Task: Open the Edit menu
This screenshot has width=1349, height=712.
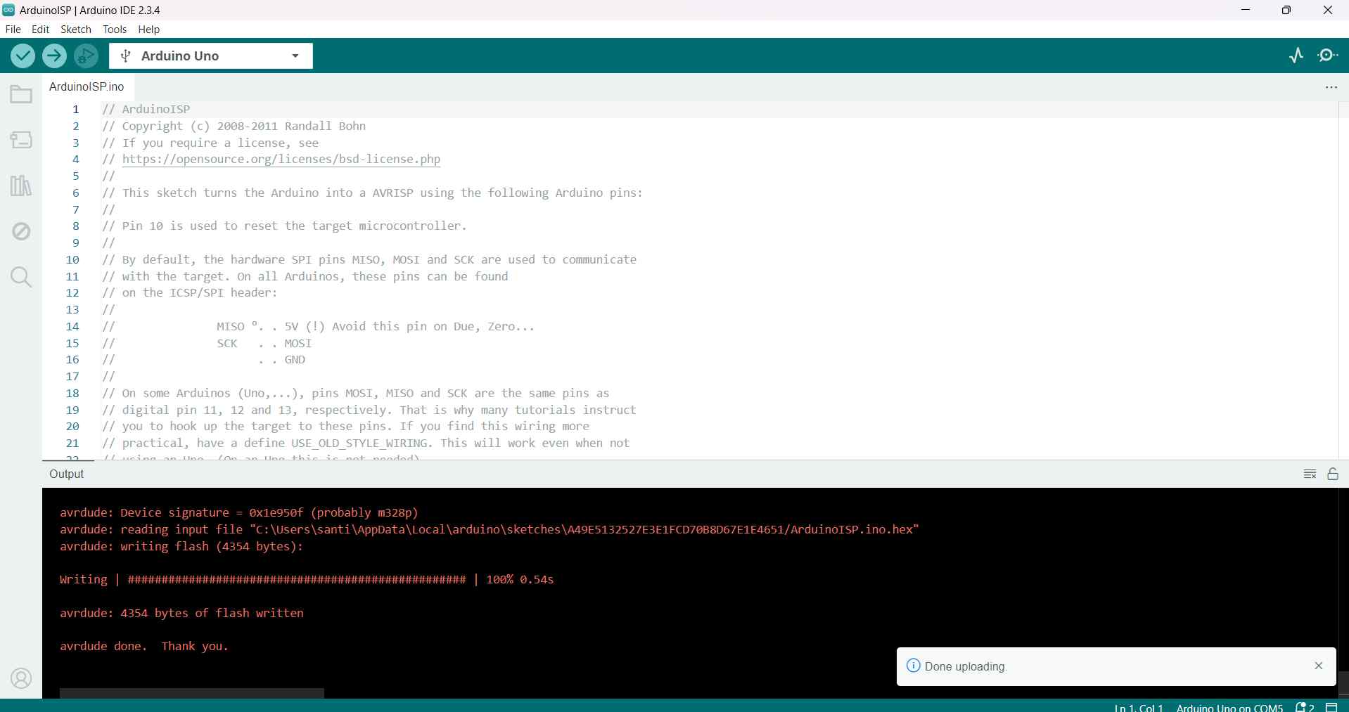Action: (x=41, y=30)
